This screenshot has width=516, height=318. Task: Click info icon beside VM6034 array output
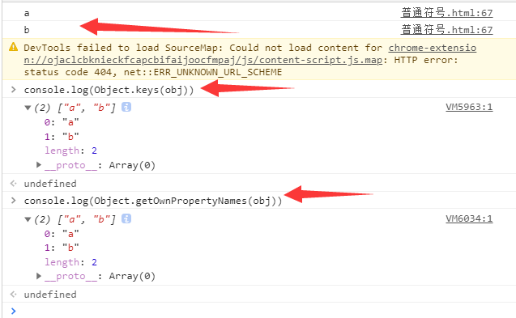[x=126, y=218]
